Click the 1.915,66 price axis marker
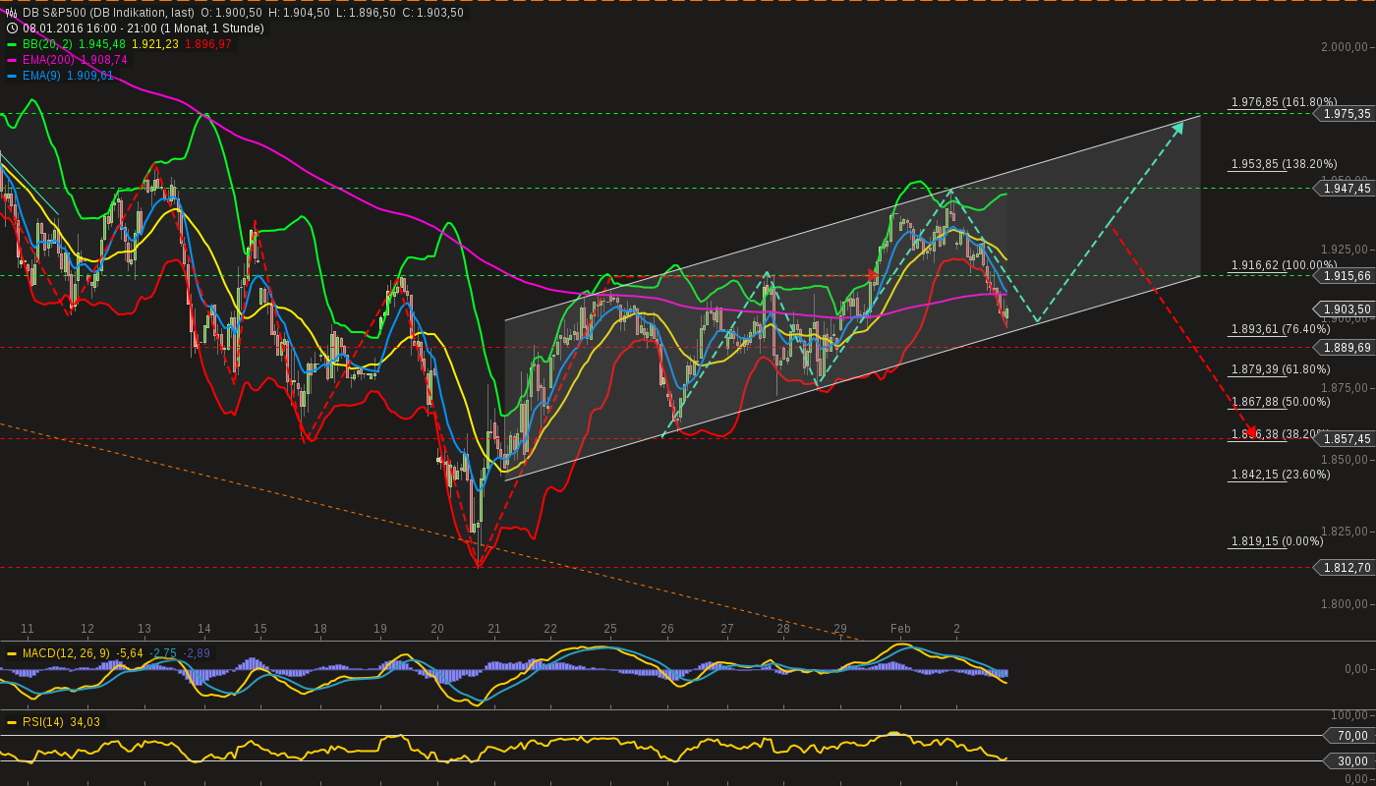Screen dimensions: 1376x786 1345,276
